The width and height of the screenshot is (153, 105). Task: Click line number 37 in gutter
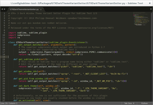pyautogui.click(x=4, y=100)
